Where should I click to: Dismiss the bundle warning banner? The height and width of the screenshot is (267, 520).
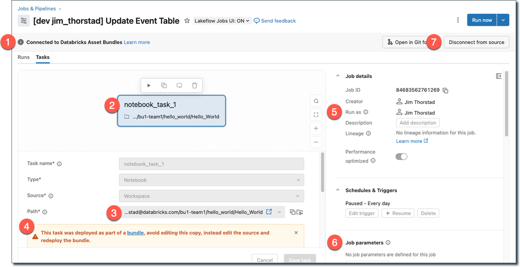tap(296, 233)
